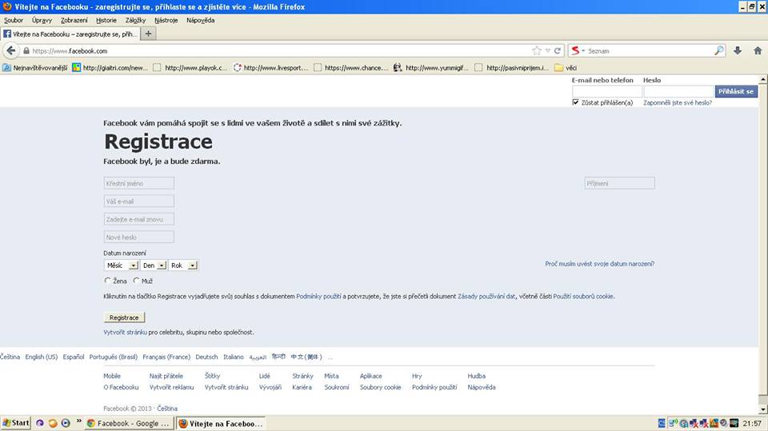Open new tab with the plus button
Image resolution: width=768 pixels, height=431 pixels.
(149, 34)
